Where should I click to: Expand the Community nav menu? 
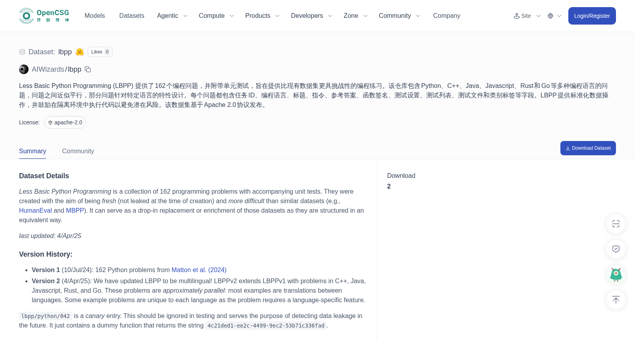[x=399, y=16]
